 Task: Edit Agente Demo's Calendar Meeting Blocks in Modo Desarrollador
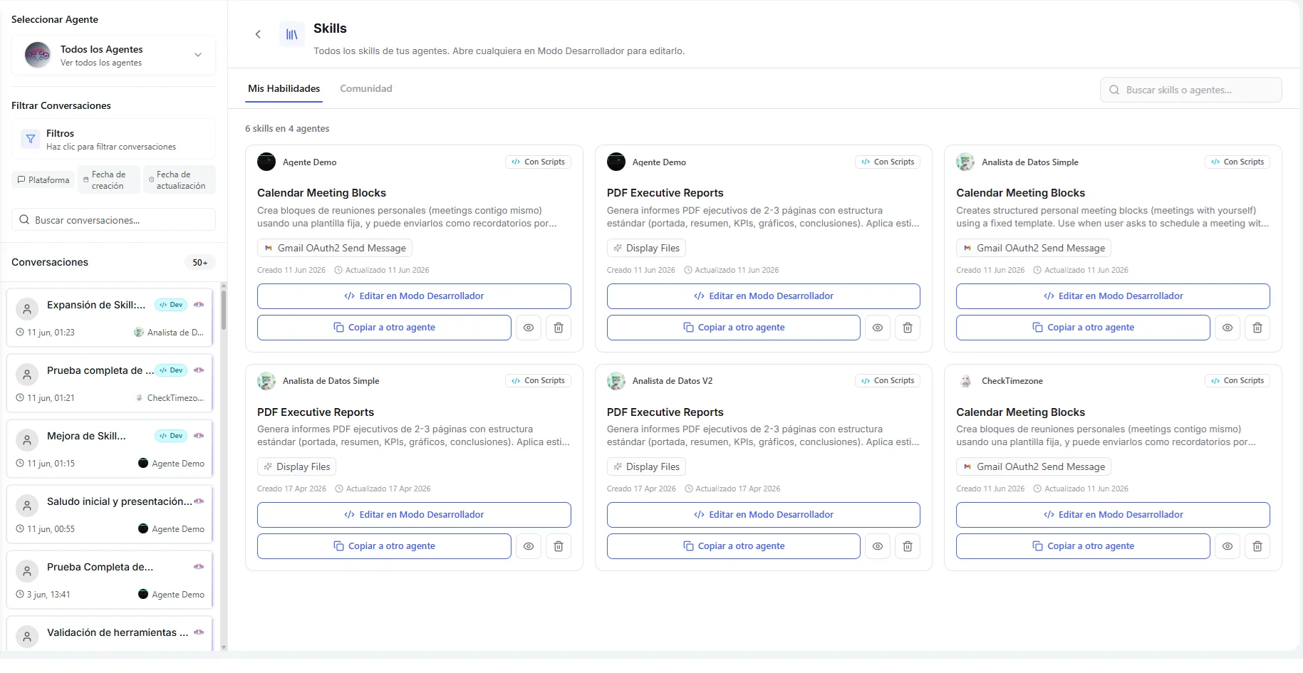(414, 296)
